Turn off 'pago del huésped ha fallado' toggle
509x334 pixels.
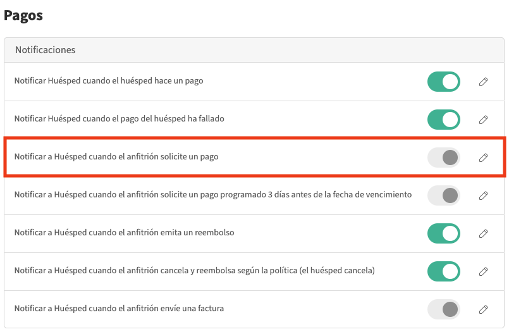(x=443, y=120)
